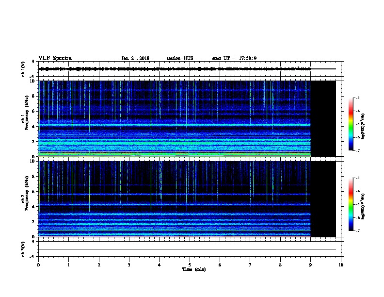This screenshot has width=384, height=297.
Task: Click ch.2 frequency tick label "2"
Action: tap(33, 222)
